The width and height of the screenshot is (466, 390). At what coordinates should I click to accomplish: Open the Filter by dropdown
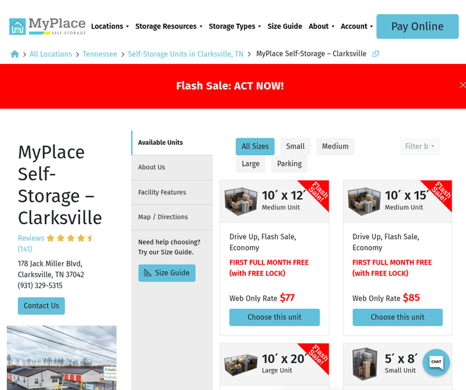[419, 147]
